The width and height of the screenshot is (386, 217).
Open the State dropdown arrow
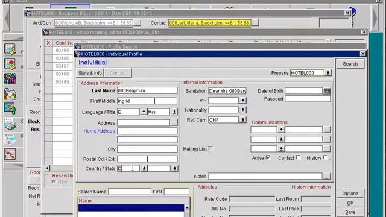174,168
